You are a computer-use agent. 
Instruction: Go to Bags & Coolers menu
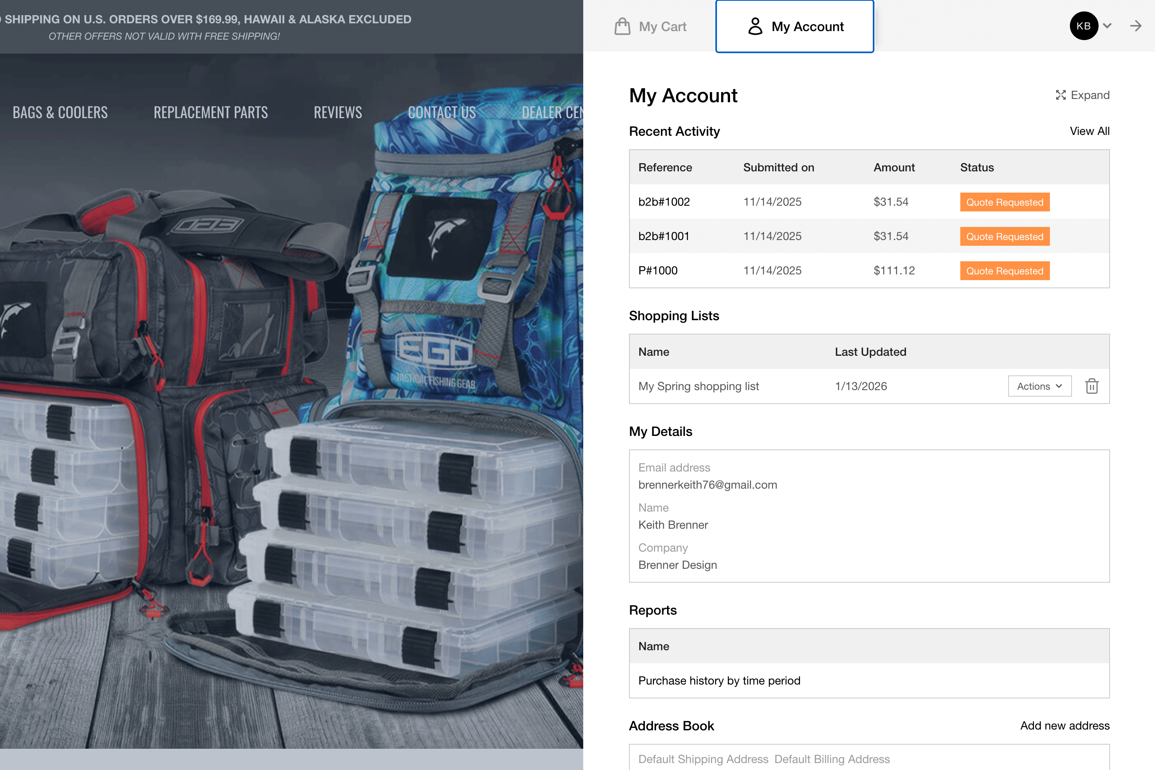(x=60, y=112)
